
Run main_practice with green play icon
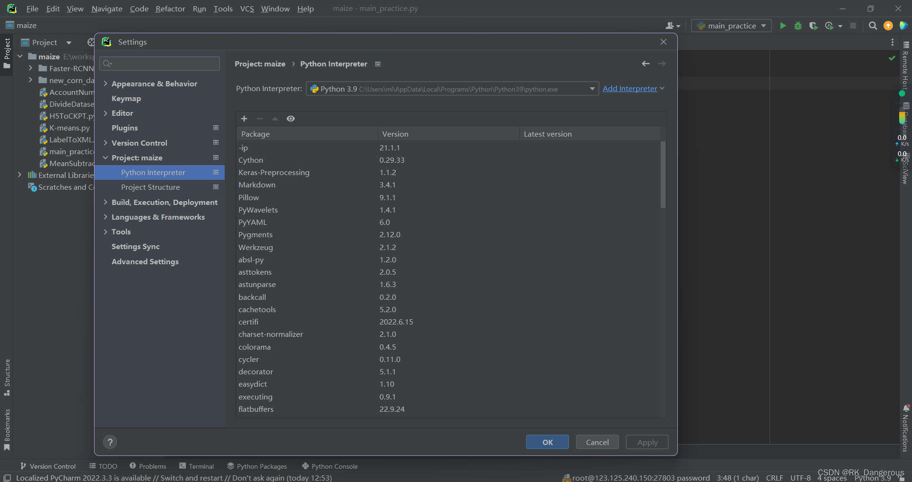[x=783, y=26]
